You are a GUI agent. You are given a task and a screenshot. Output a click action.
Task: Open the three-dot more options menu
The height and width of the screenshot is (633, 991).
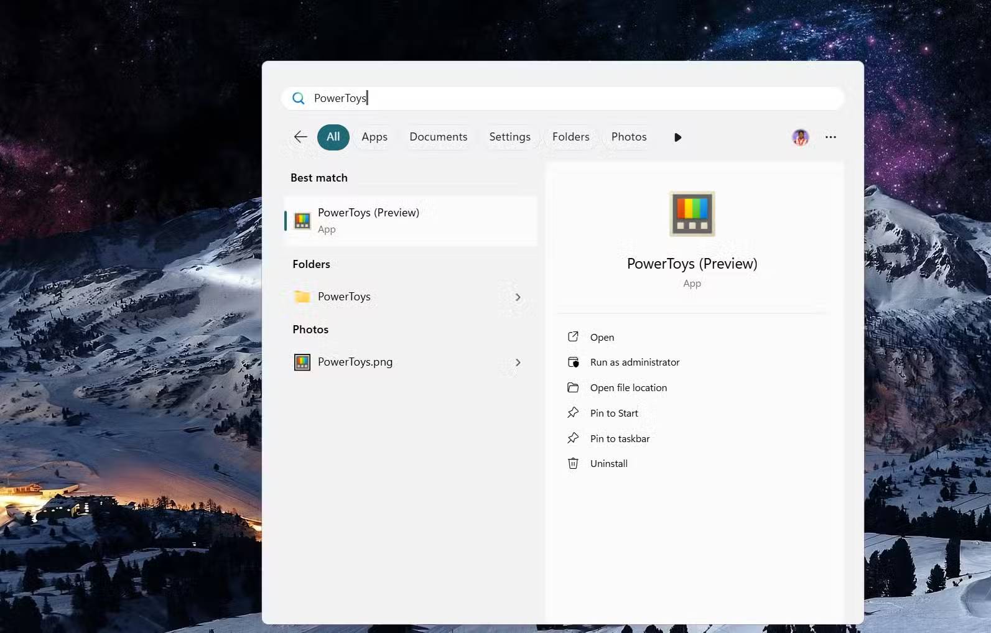(830, 137)
